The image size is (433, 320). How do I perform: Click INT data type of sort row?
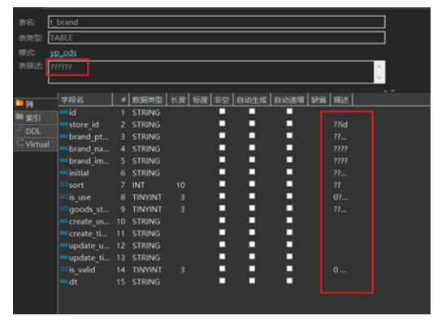click(138, 185)
